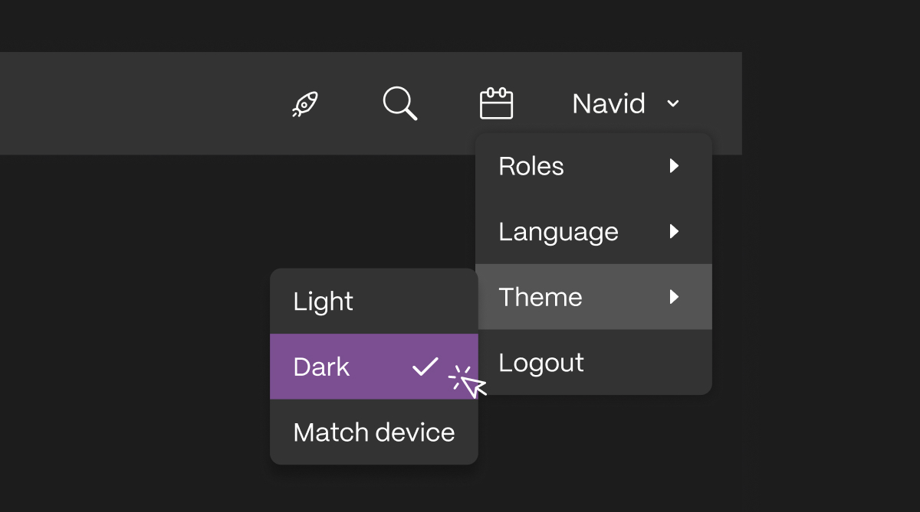
Task: Expand the Roles submenu arrow
Action: (x=674, y=166)
